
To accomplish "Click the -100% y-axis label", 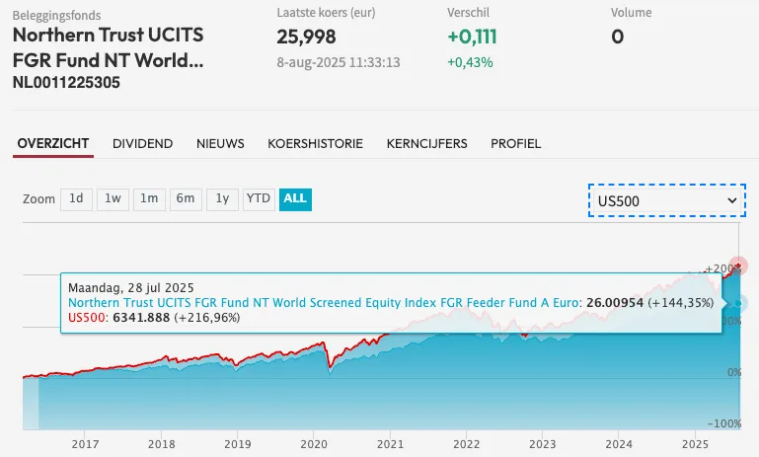I will pyautogui.click(x=724, y=423).
